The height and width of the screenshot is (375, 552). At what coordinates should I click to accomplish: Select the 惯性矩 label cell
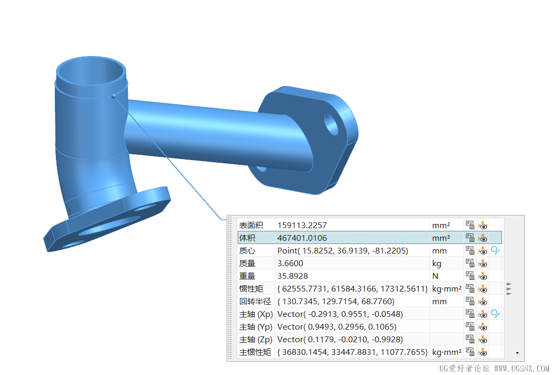256,288
